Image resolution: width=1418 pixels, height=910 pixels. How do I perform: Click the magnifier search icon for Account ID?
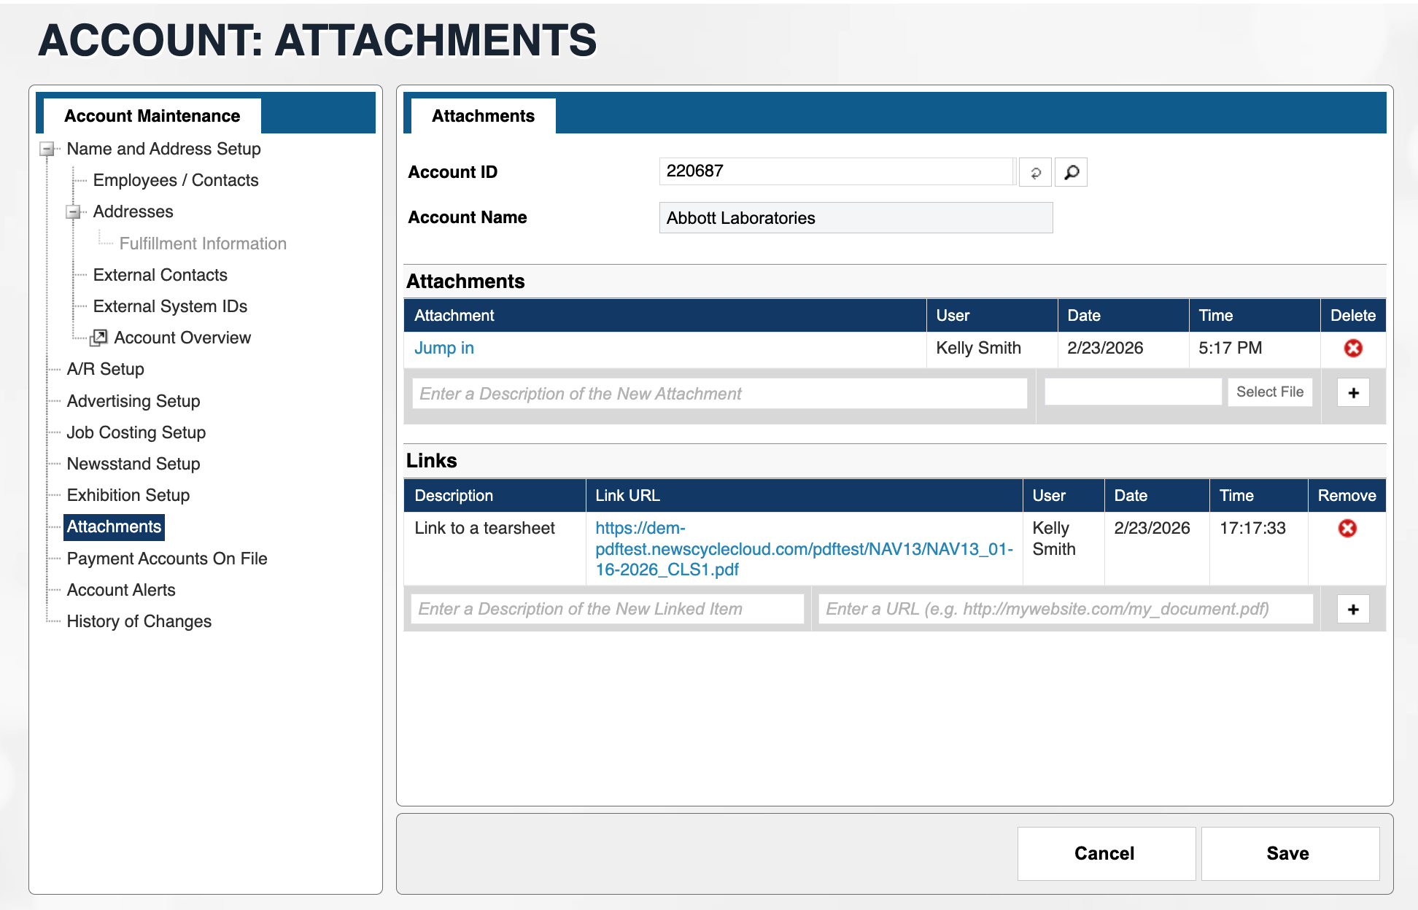click(1071, 173)
